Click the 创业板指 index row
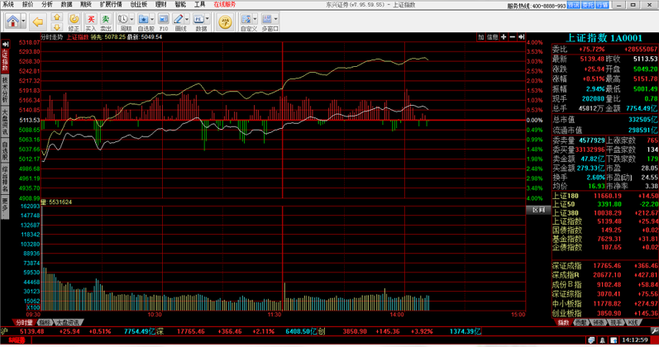Image resolution: width=659 pixels, height=347 pixels. 605,313
